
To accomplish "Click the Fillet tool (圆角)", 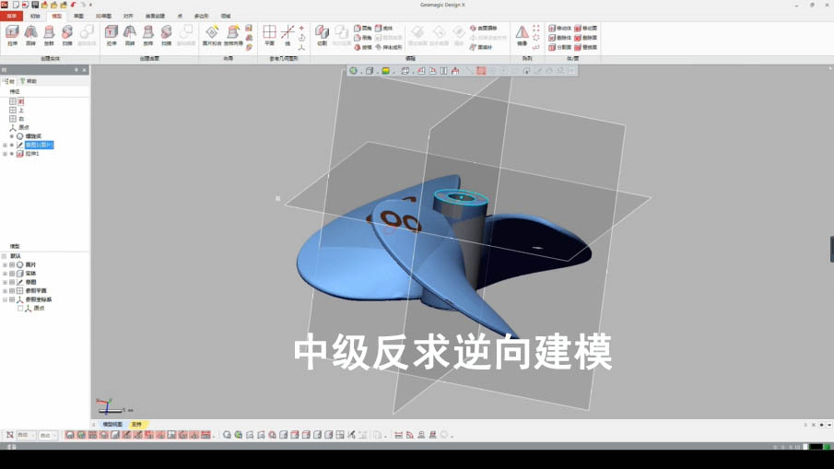I will (x=361, y=29).
